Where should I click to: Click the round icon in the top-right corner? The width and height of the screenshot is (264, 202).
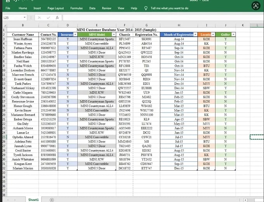[256, 6]
